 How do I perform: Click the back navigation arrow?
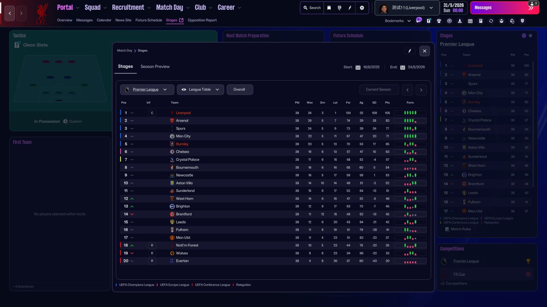(x=10, y=13)
